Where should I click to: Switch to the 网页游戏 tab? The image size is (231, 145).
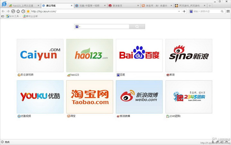coord(189,6)
